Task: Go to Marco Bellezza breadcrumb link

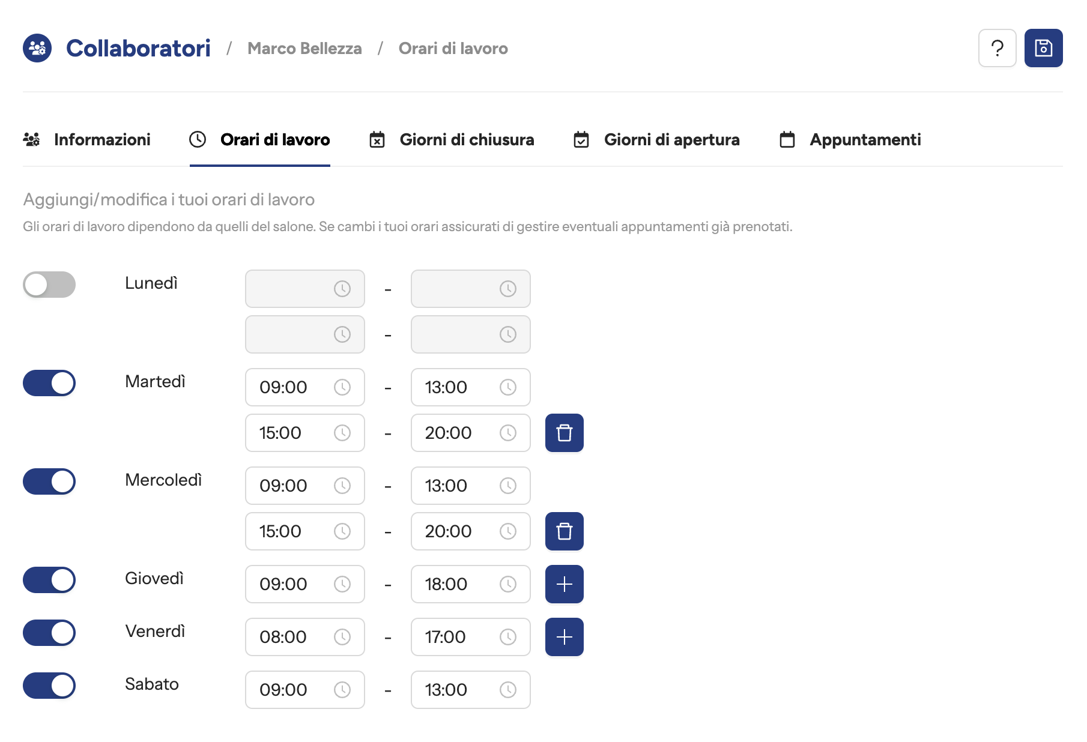Action: point(304,49)
